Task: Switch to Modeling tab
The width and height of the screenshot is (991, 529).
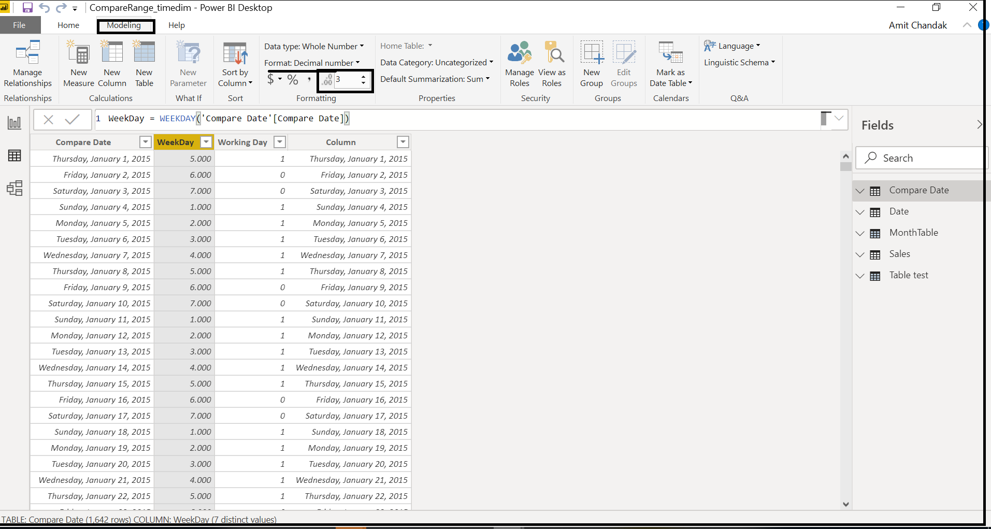Action: point(124,25)
